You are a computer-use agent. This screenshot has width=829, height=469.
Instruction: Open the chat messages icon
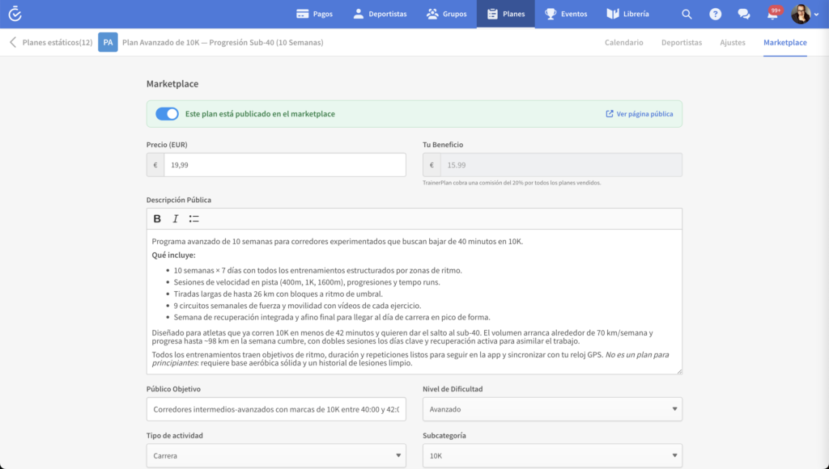click(x=743, y=14)
